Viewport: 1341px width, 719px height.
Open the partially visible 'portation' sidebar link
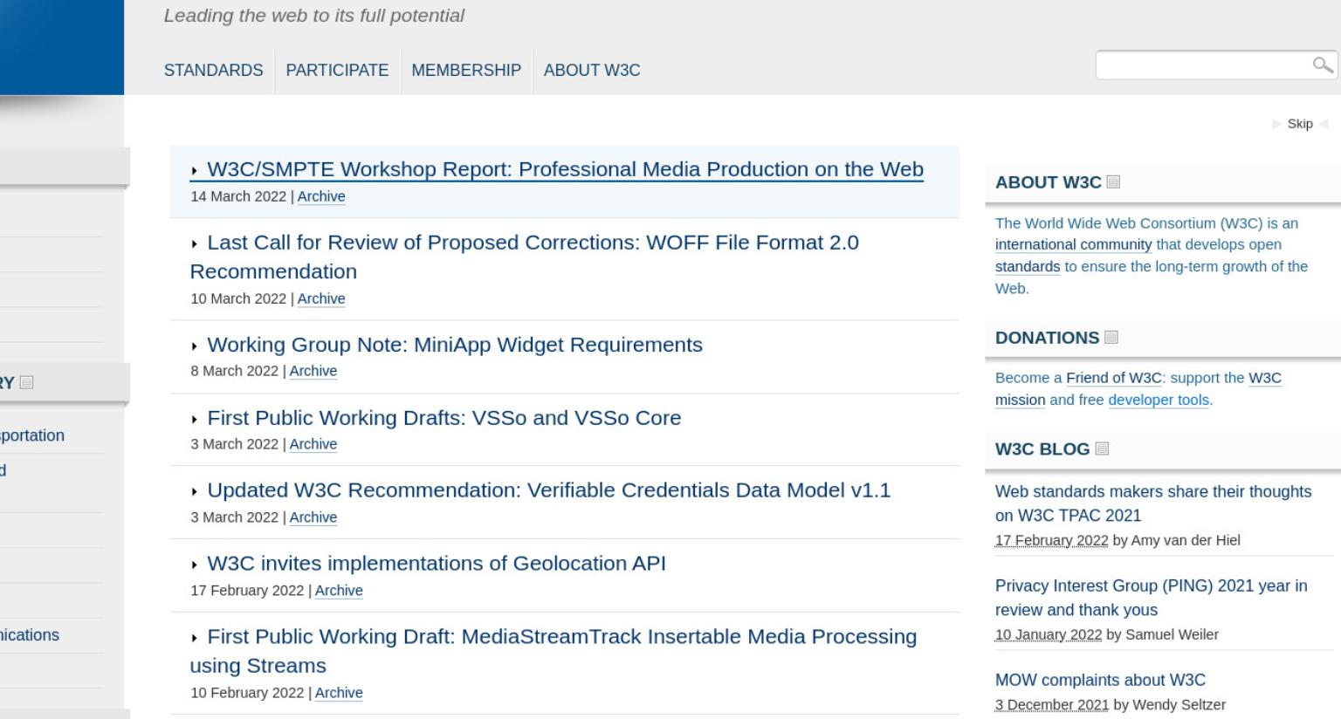(32, 435)
